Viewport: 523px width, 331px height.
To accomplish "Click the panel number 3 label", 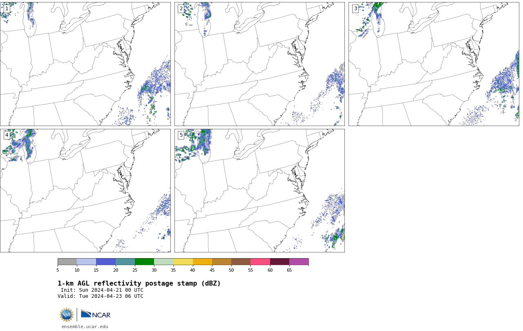I will (355, 9).
